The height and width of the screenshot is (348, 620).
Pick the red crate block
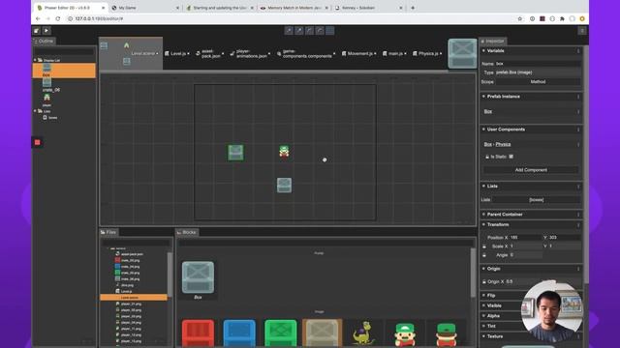click(x=198, y=333)
